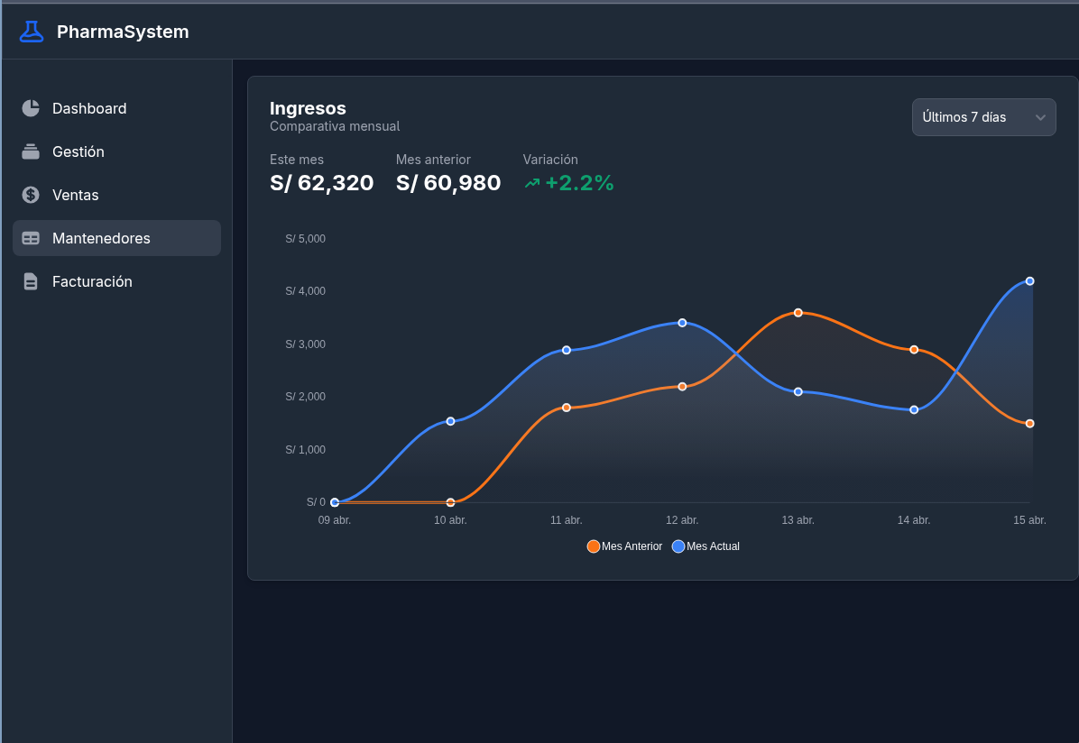Viewport: 1079px width, 743px height.
Task: Click the orange Mes Anterior legend swatch
Action: coord(593,546)
